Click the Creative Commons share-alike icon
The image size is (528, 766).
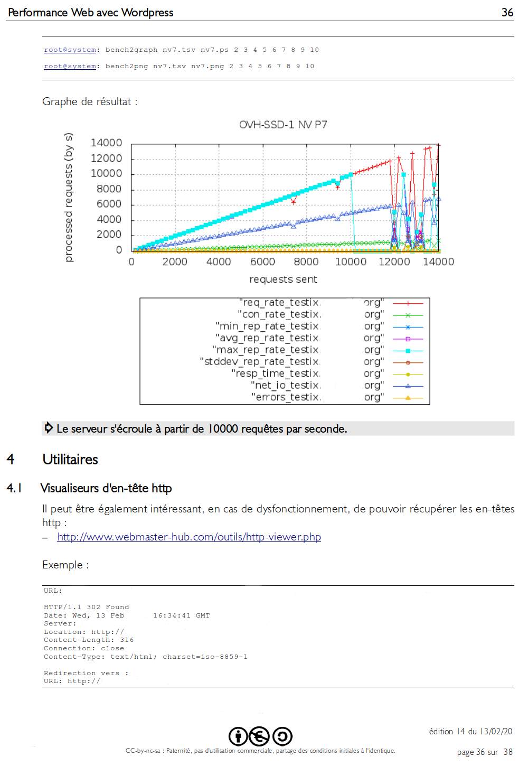point(282,736)
